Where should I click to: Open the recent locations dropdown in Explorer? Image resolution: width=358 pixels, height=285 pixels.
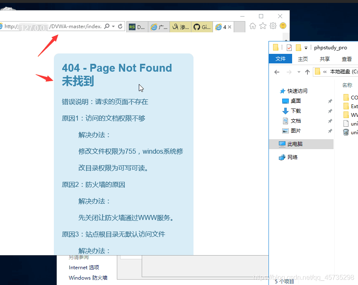click(299, 72)
